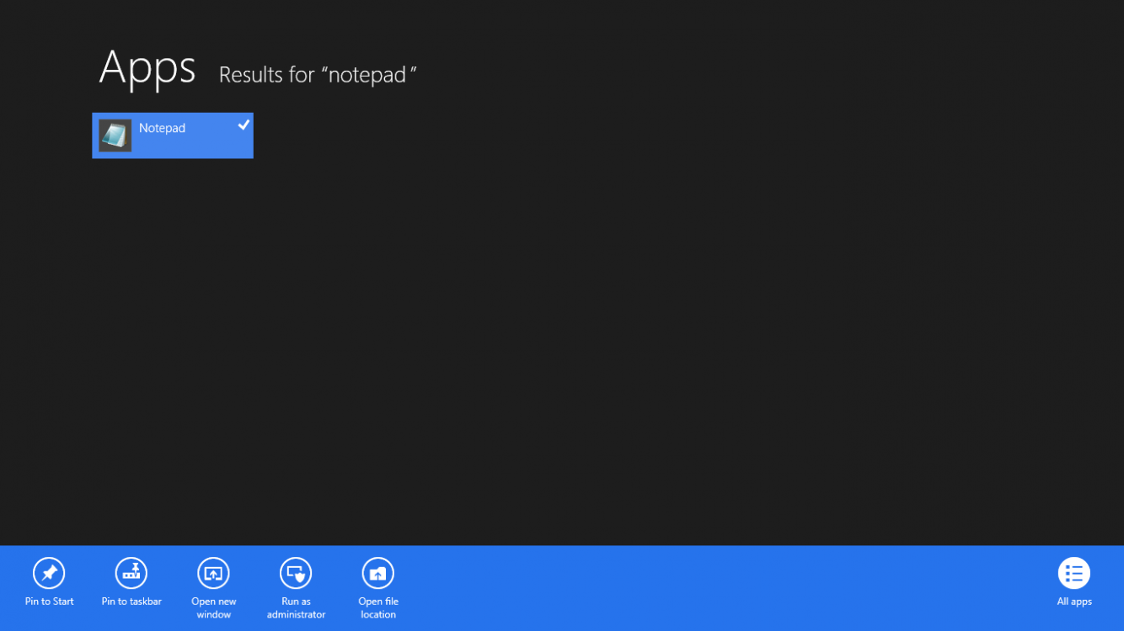Screen dimensions: 1124x631
Task: Select the 'Pin to Start' text label
Action: tap(49, 602)
